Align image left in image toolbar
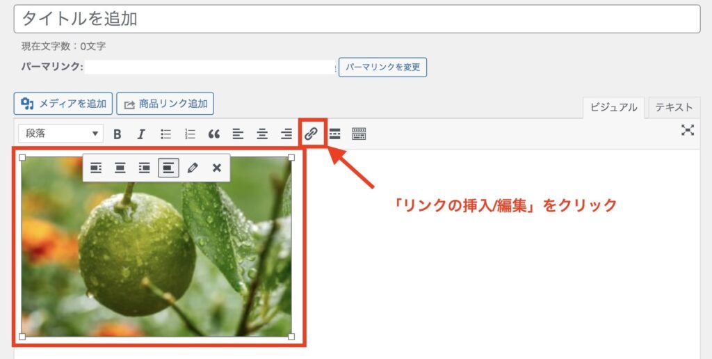The height and width of the screenshot is (359, 712). click(x=96, y=168)
